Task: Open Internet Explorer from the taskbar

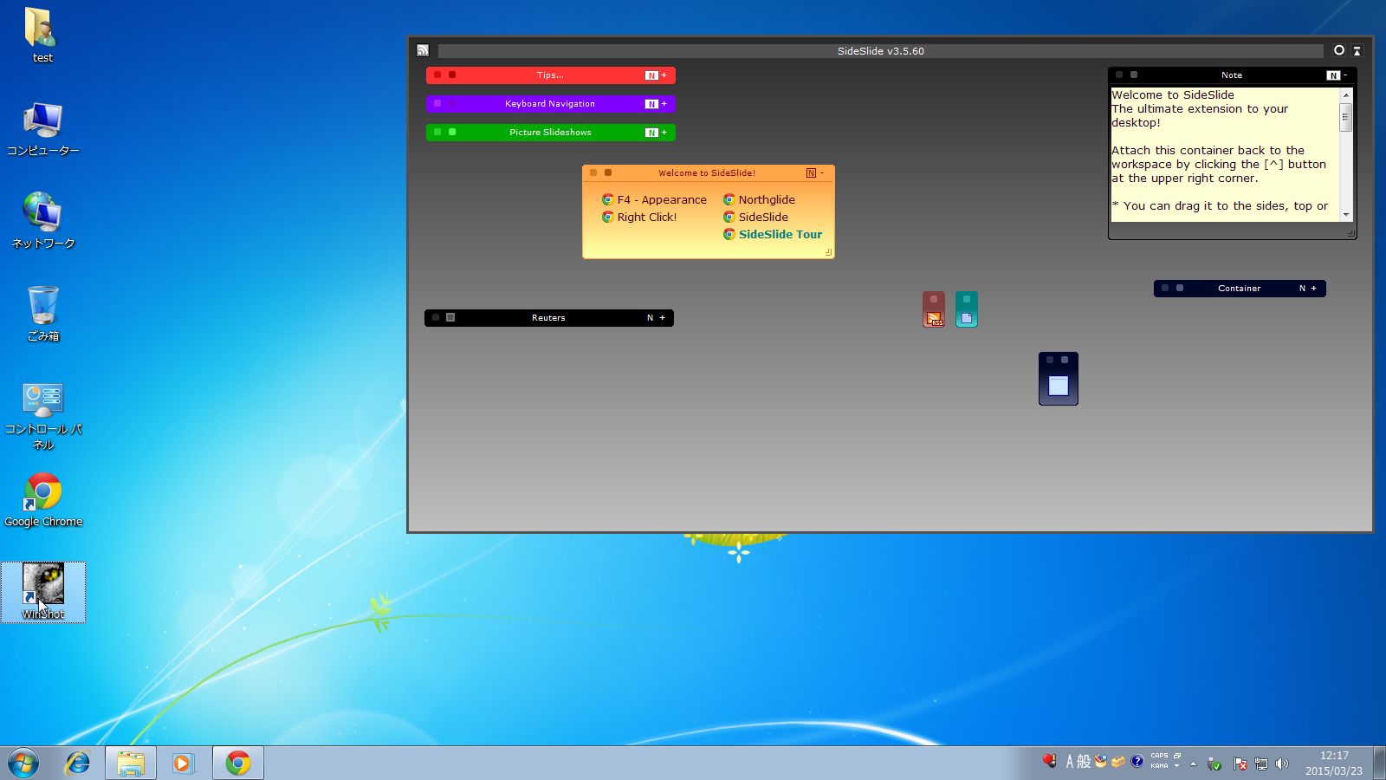Action: tap(78, 763)
